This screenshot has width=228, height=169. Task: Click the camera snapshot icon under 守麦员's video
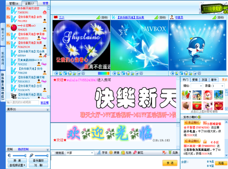(x=195, y=73)
